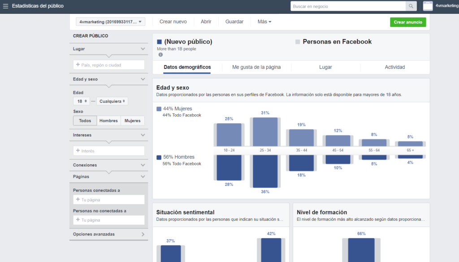Click the Buscar en negocio search field
Viewport: 459px width, 262px height.
pos(348,6)
